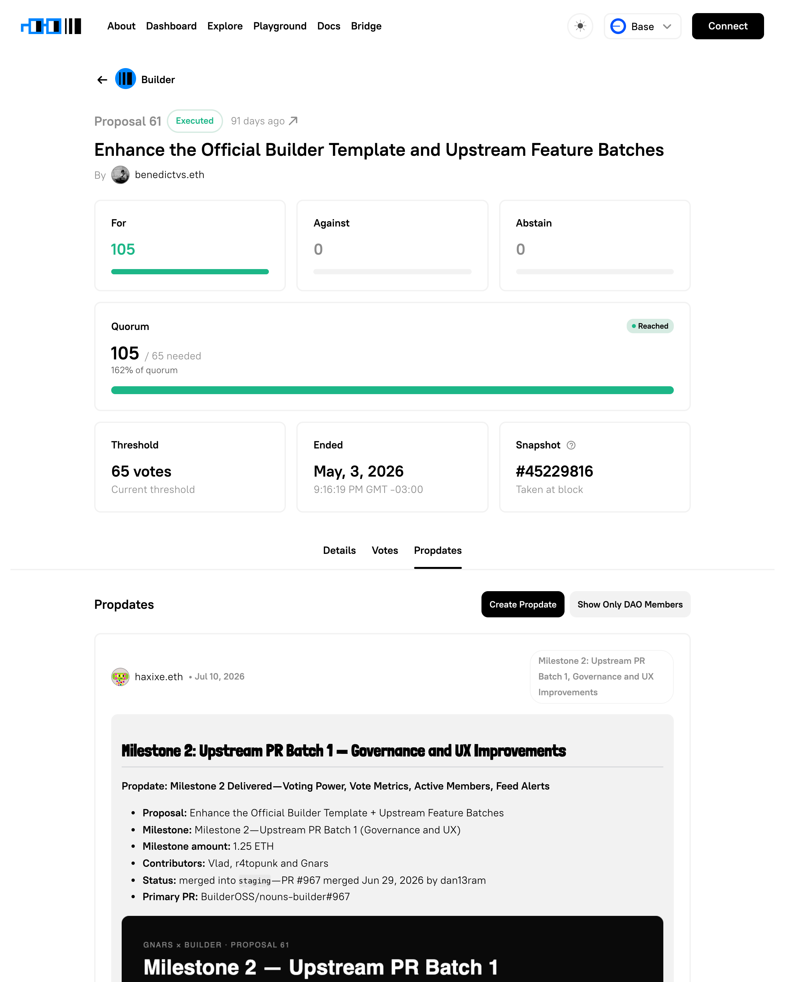Click the Nouns Builder logo
The height and width of the screenshot is (982, 785).
pos(51,26)
